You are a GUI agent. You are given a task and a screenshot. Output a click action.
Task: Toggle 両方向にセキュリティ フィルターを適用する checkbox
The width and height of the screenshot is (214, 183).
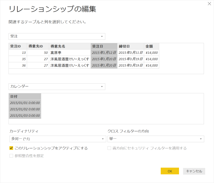[x=109, y=148]
